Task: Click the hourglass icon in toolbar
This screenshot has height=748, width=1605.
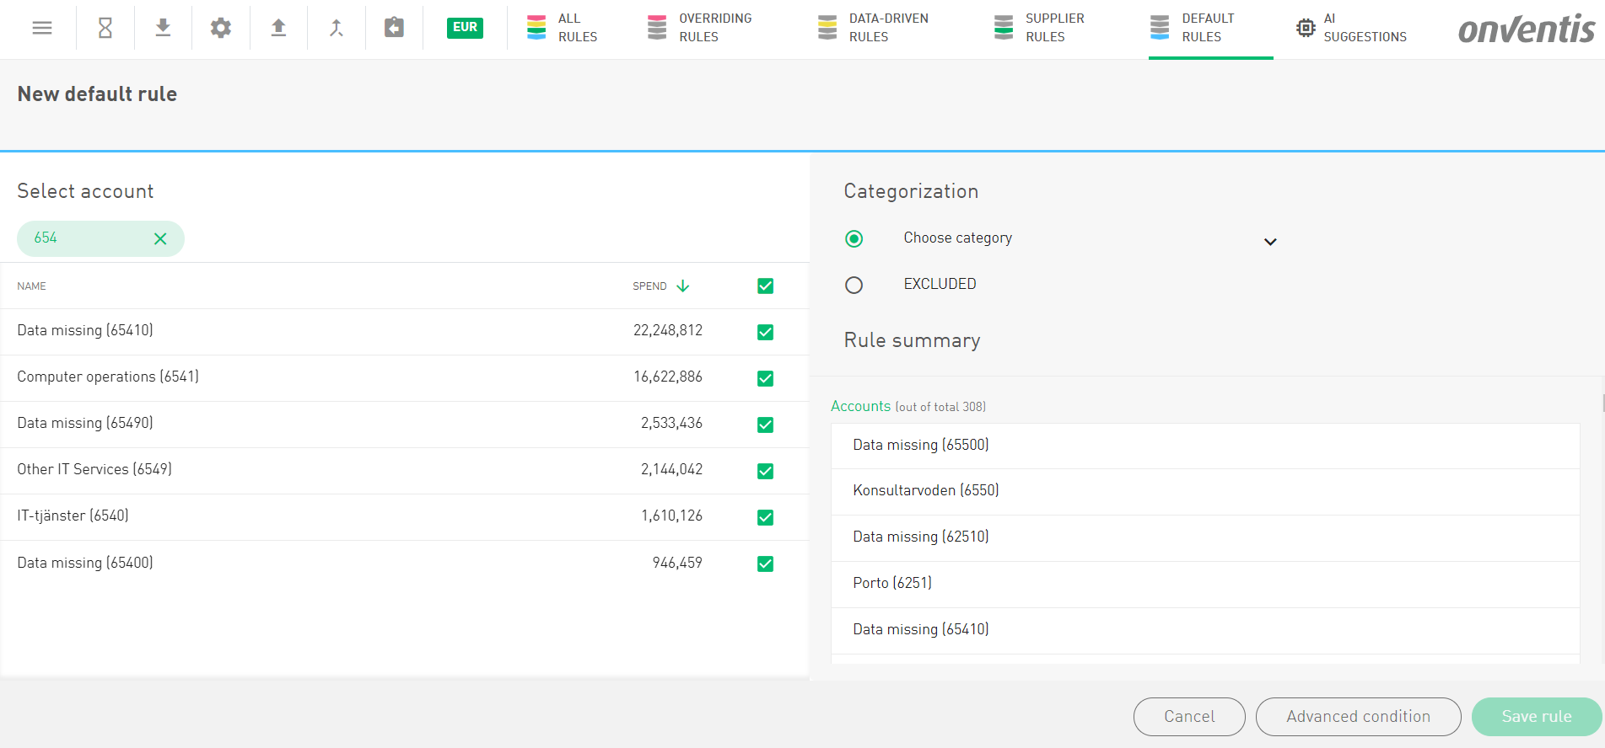Action: click(105, 28)
